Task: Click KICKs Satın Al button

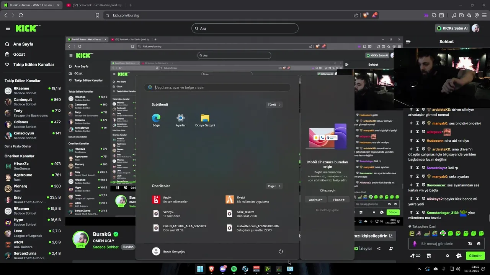Action: 452,28
